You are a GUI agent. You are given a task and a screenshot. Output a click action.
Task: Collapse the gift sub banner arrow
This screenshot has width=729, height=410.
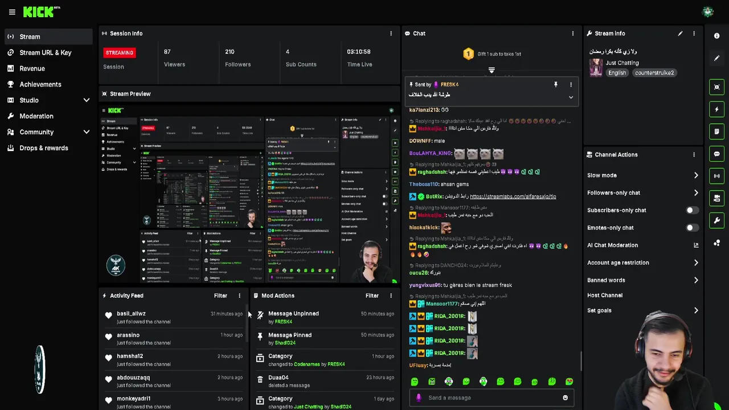(492, 71)
